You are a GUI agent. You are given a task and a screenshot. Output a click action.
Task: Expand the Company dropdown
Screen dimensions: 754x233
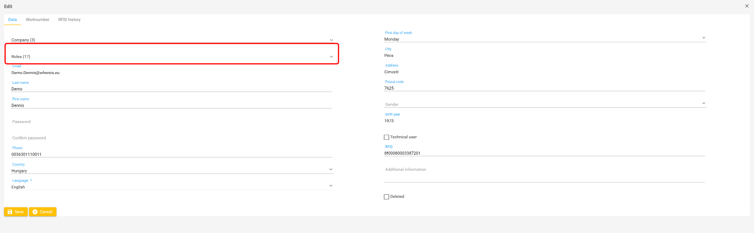tap(331, 40)
